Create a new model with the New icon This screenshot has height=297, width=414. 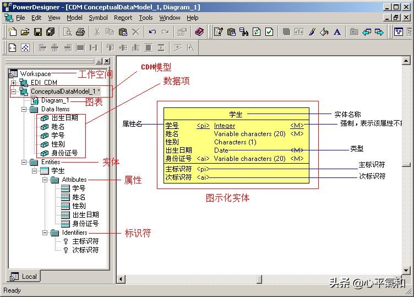coord(13,32)
